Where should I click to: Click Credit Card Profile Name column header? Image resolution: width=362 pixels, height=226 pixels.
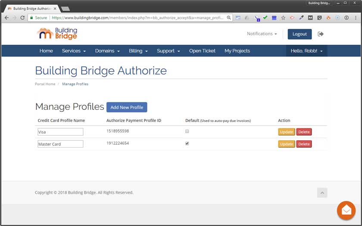(x=61, y=121)
